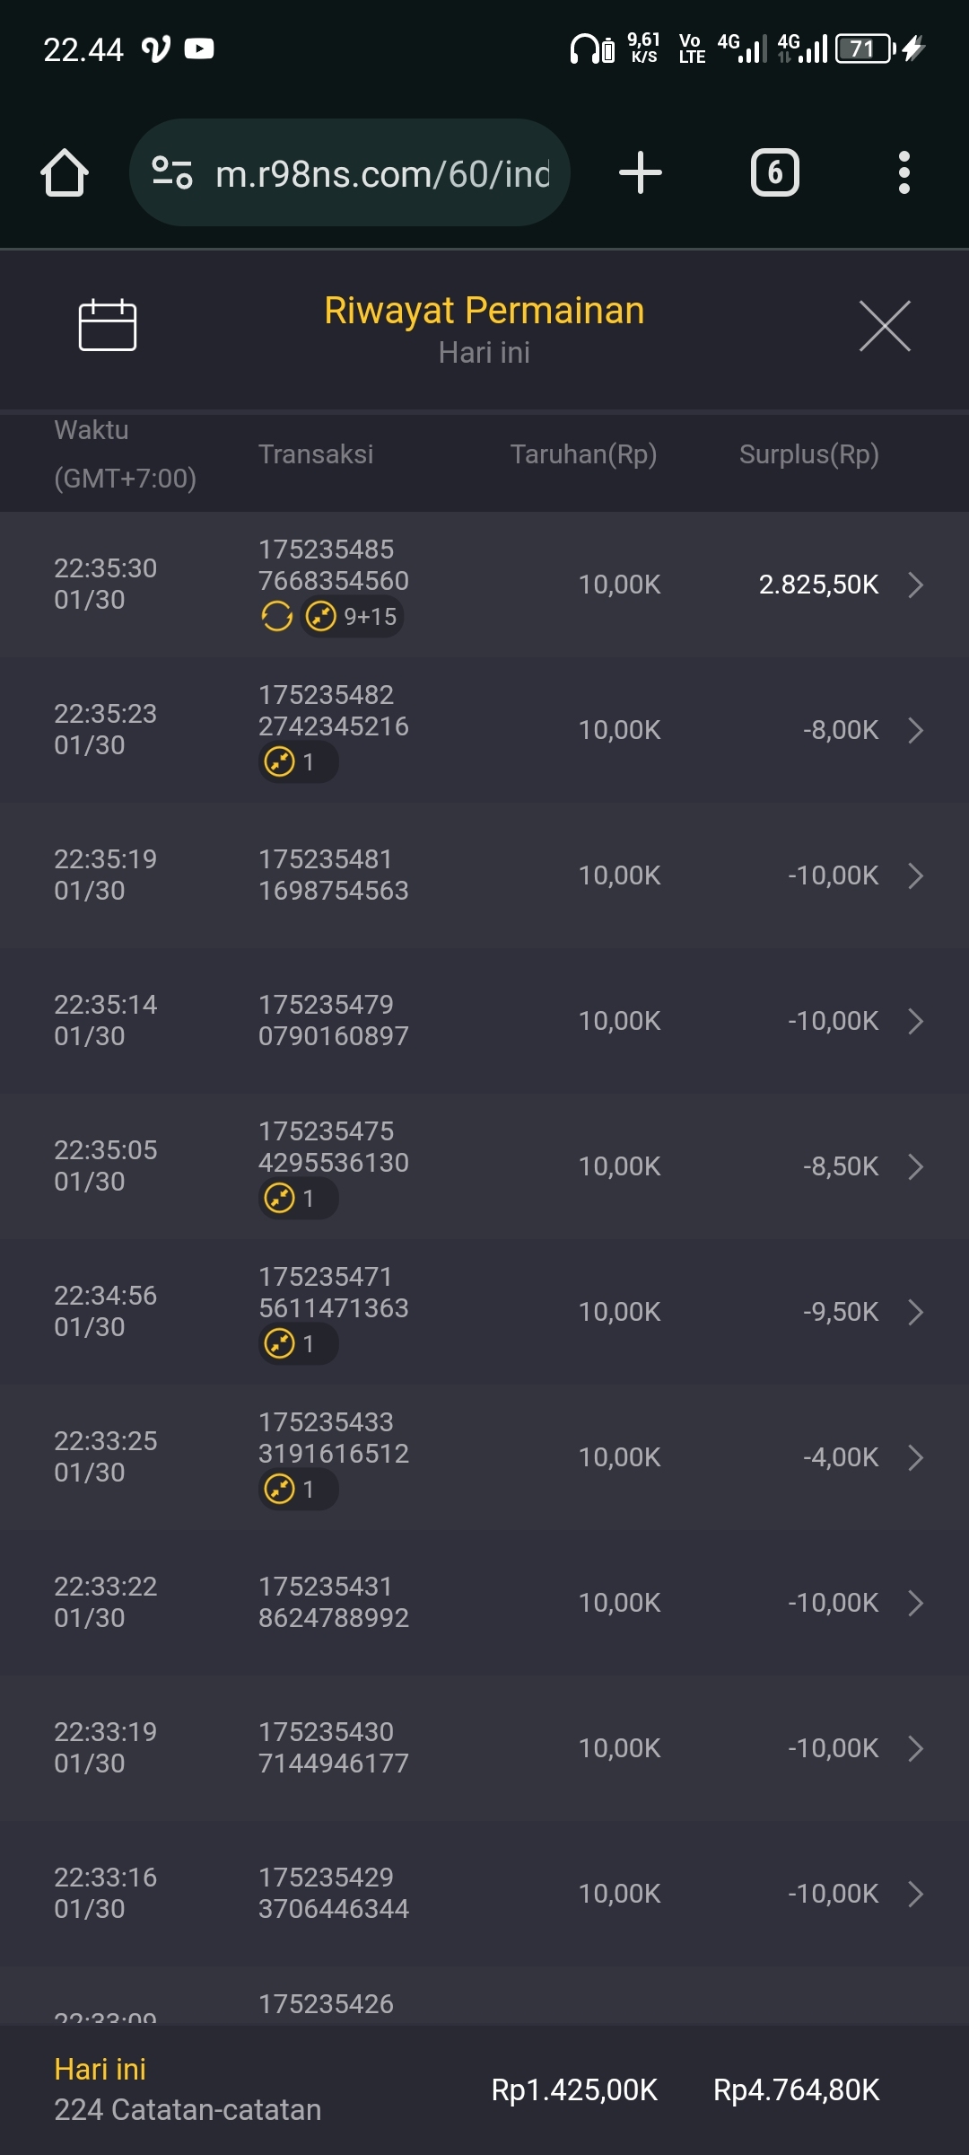The width and height of the screenshot is (969, 2155).
Task: Tap the Surplus(Rp) column header
Action: click(x=808, y=454)
